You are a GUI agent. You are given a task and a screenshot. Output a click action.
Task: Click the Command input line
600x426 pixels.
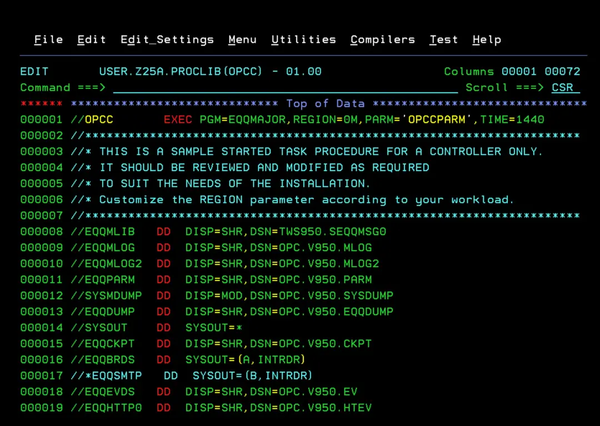(x=286, y=88)
